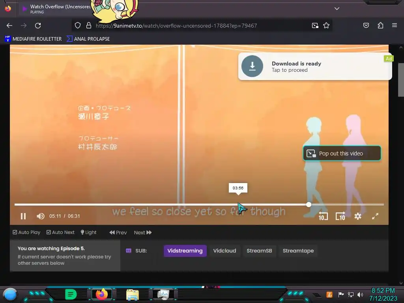This screenshot has height=303, width=404.
Task: Enter fullscreen video mode
Action: (375, 216)
